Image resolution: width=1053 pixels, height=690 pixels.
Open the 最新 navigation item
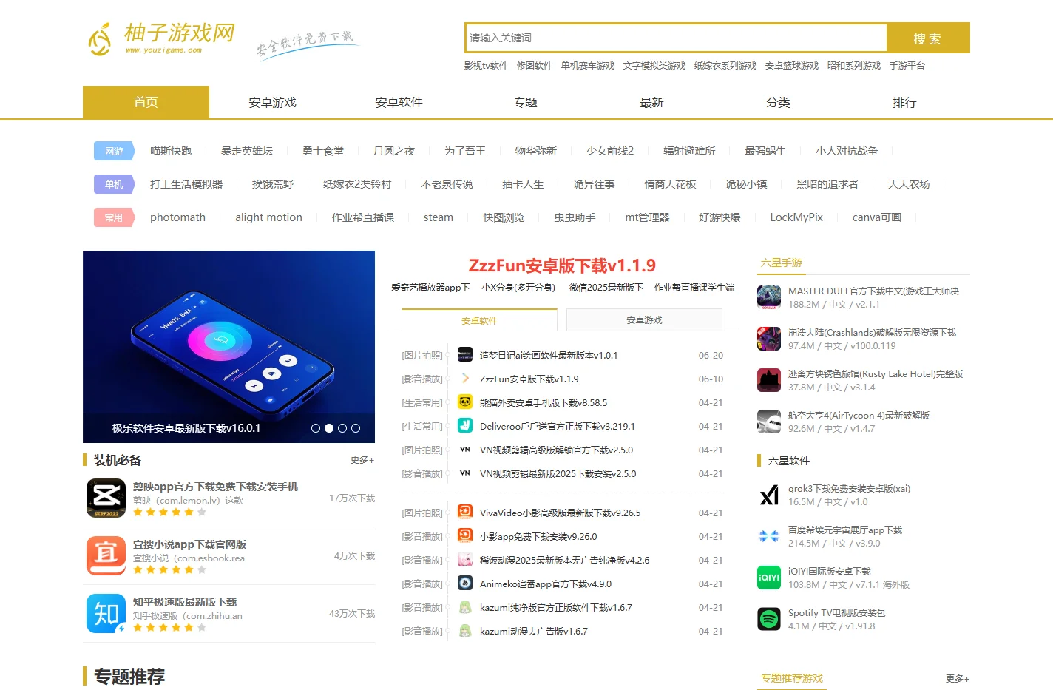pos(651,102)
